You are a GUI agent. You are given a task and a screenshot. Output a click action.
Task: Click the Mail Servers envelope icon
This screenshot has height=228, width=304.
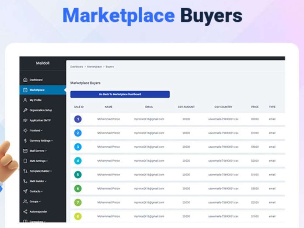point(25,151)
